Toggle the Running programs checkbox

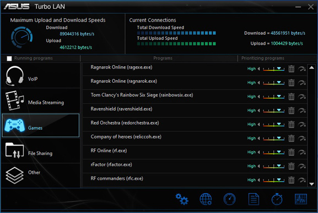9,58
